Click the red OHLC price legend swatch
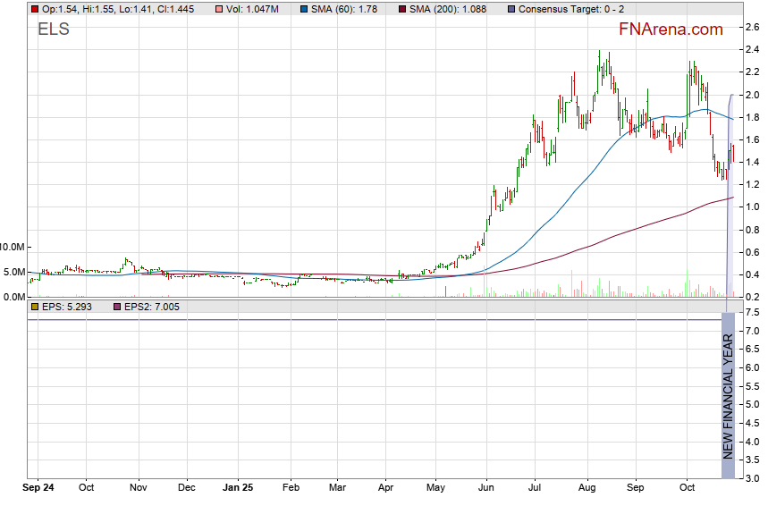 (34, 8)
